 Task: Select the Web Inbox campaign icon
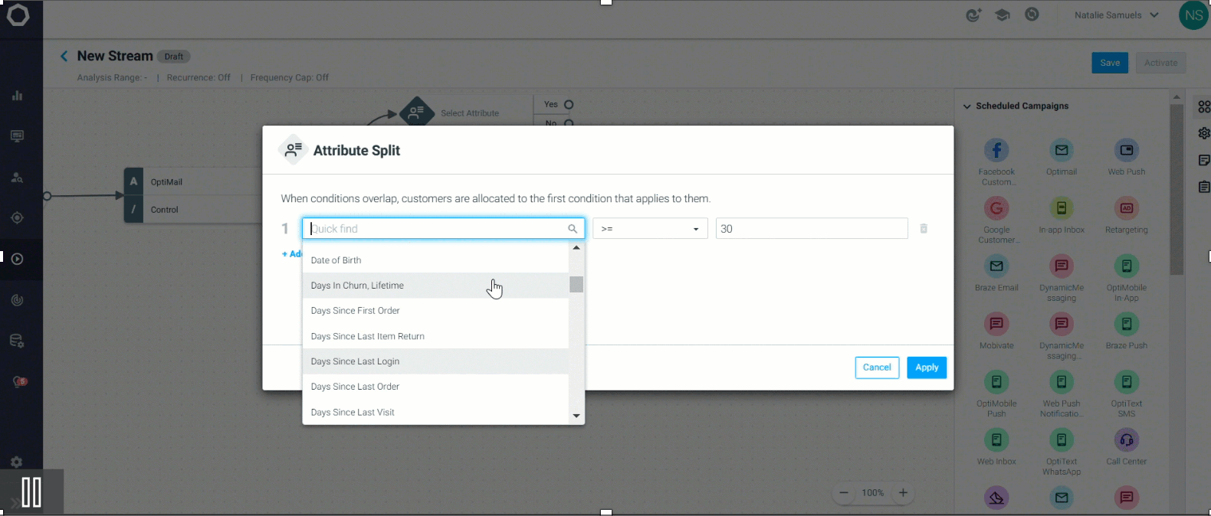996,440
